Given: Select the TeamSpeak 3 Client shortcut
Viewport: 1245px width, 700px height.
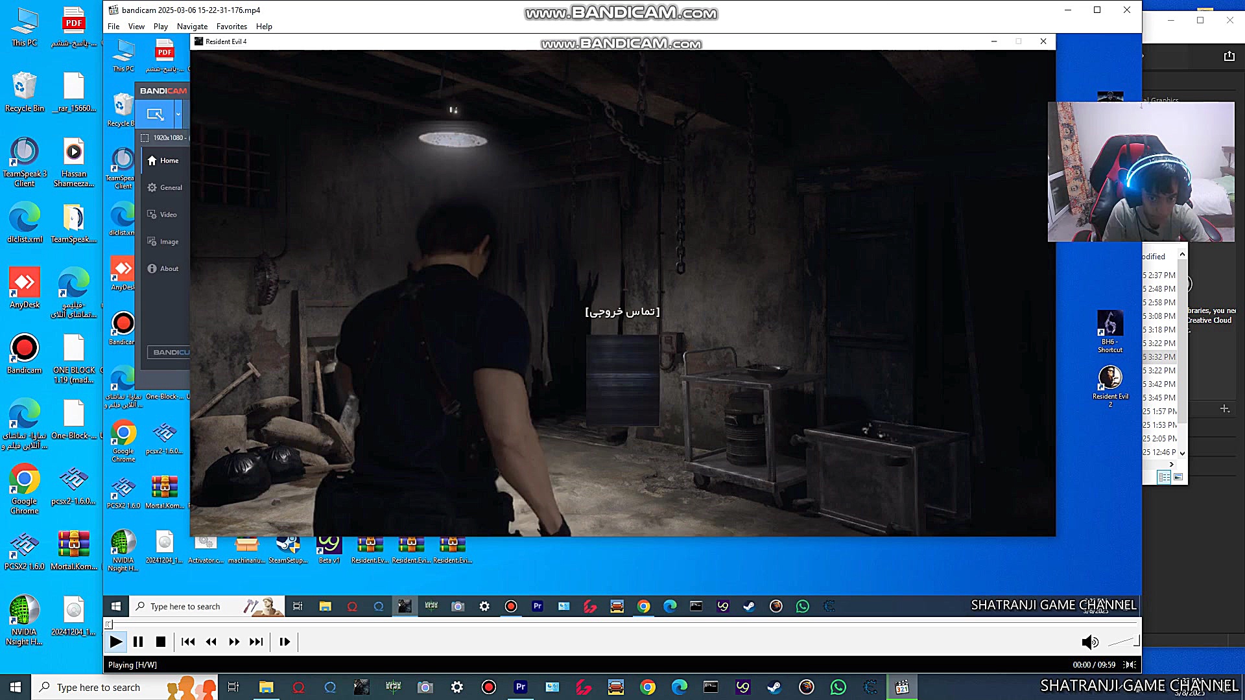Looking at the screenshot, I should point(25,162).
